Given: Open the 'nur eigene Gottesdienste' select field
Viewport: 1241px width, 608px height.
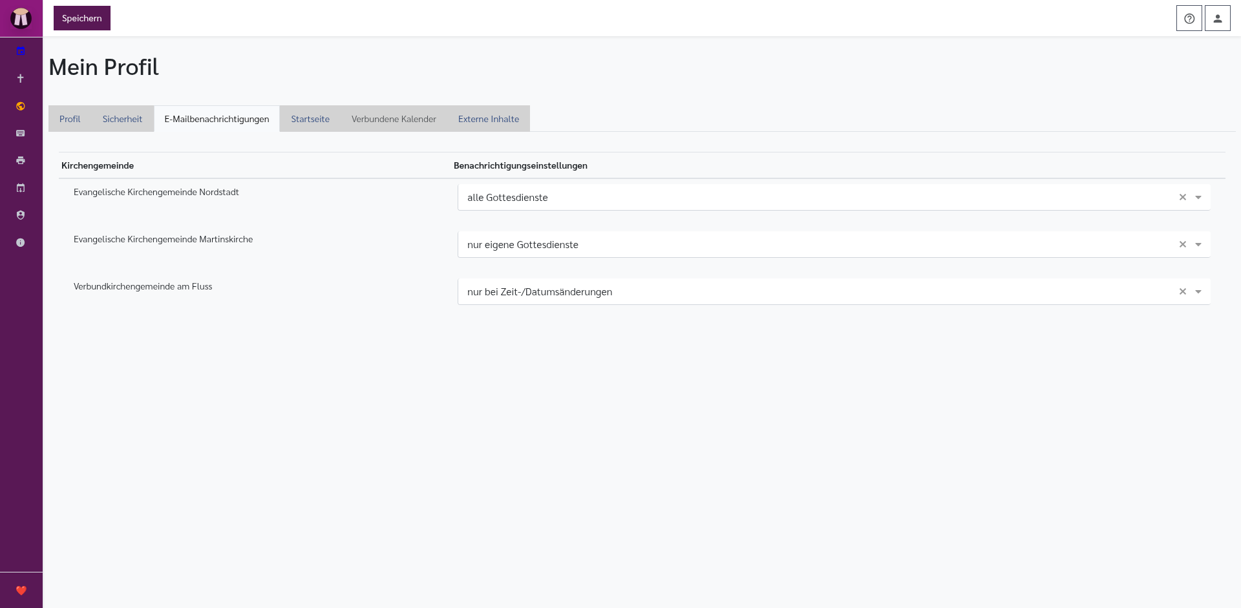Looking at the screenshot, I should point(834,244).
